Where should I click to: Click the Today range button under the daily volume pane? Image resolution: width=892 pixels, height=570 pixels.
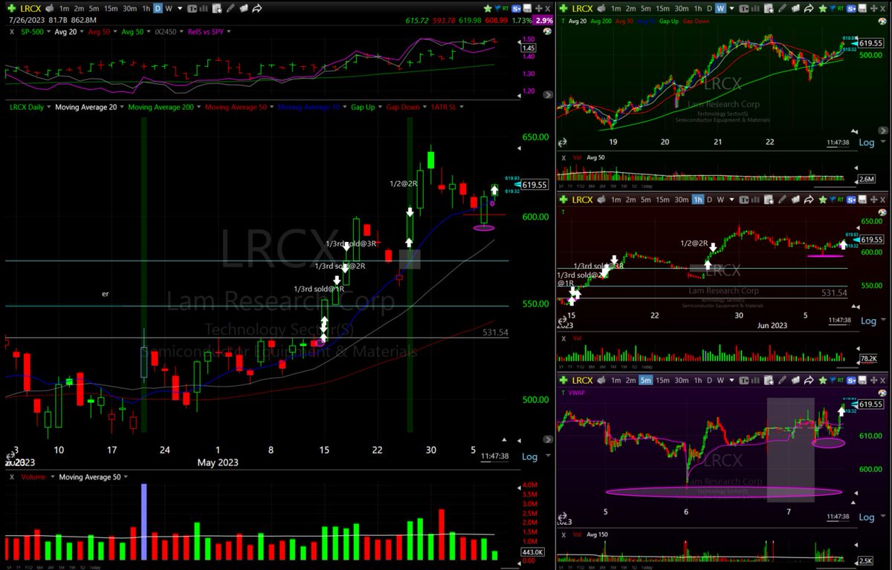[x=95, y=568]
